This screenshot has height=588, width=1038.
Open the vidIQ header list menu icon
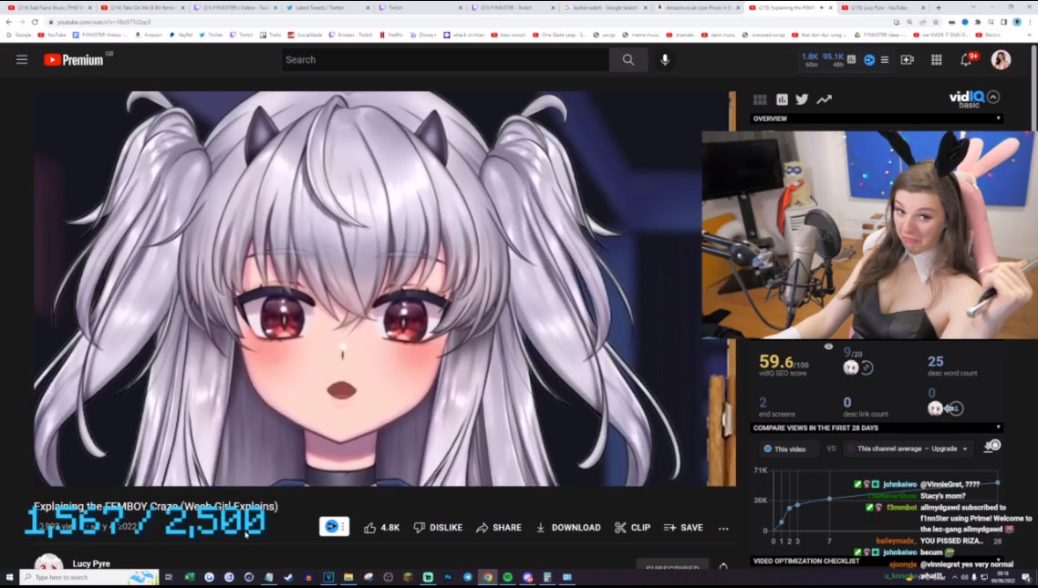click(885, 59)
